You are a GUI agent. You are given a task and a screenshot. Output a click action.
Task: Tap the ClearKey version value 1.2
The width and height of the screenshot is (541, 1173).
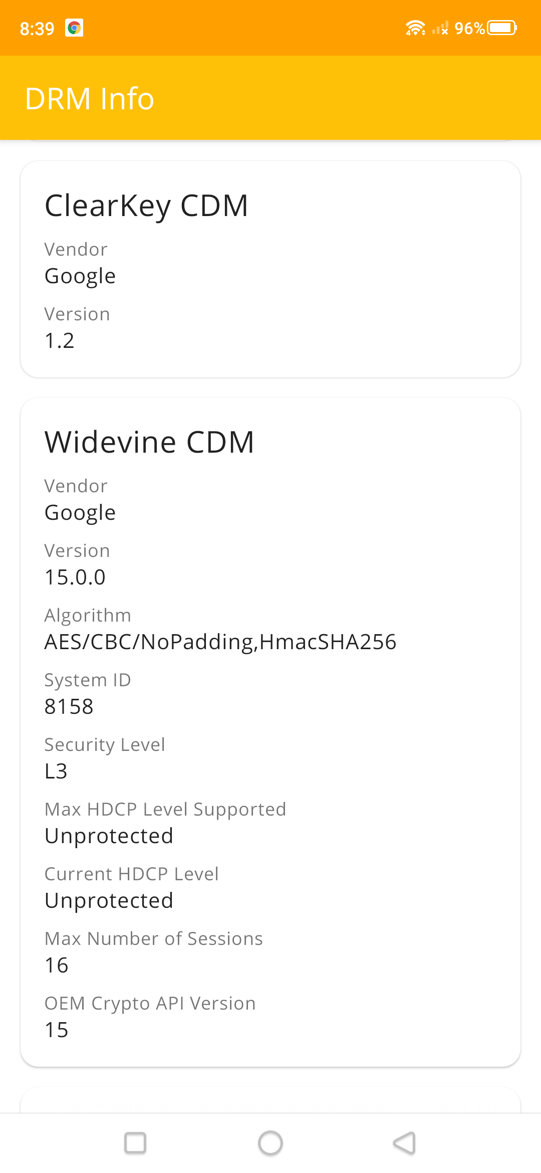pyautogui.click(x=59, y=341)
